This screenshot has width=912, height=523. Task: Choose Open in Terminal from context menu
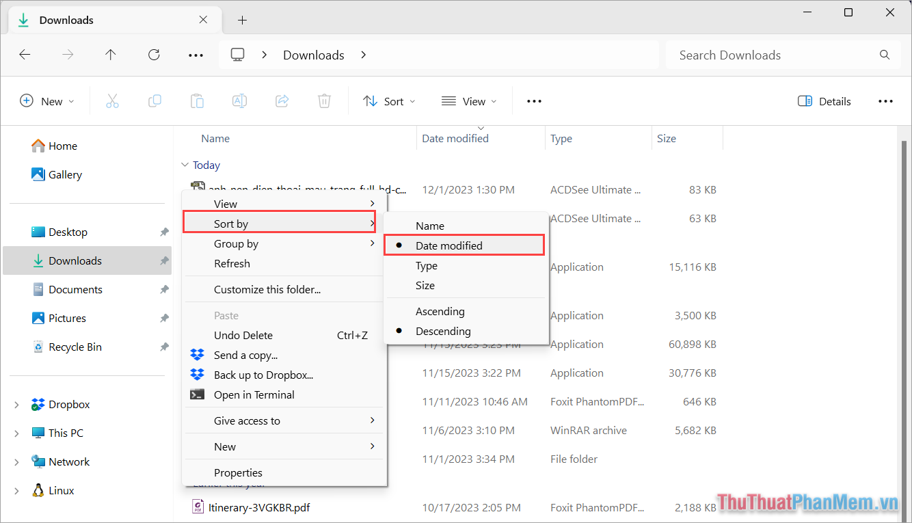pyautogui.click(x=253, y=394)
